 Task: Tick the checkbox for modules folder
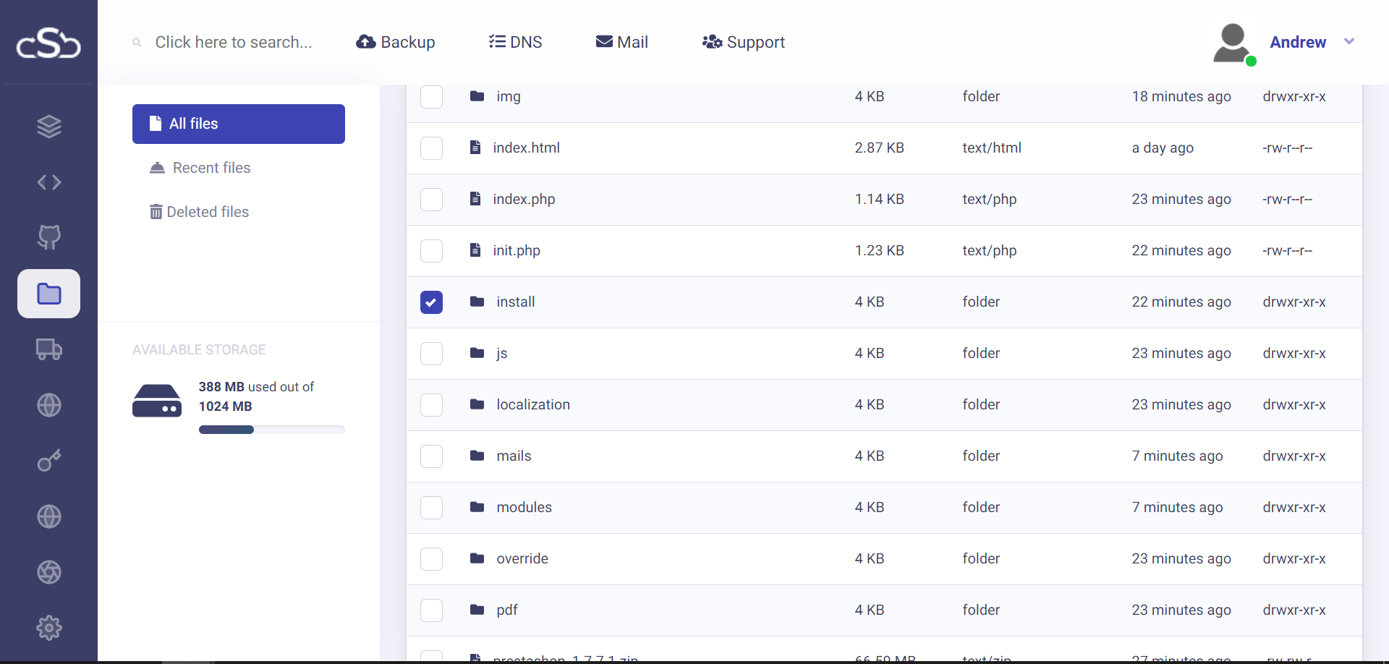[431, 508]
